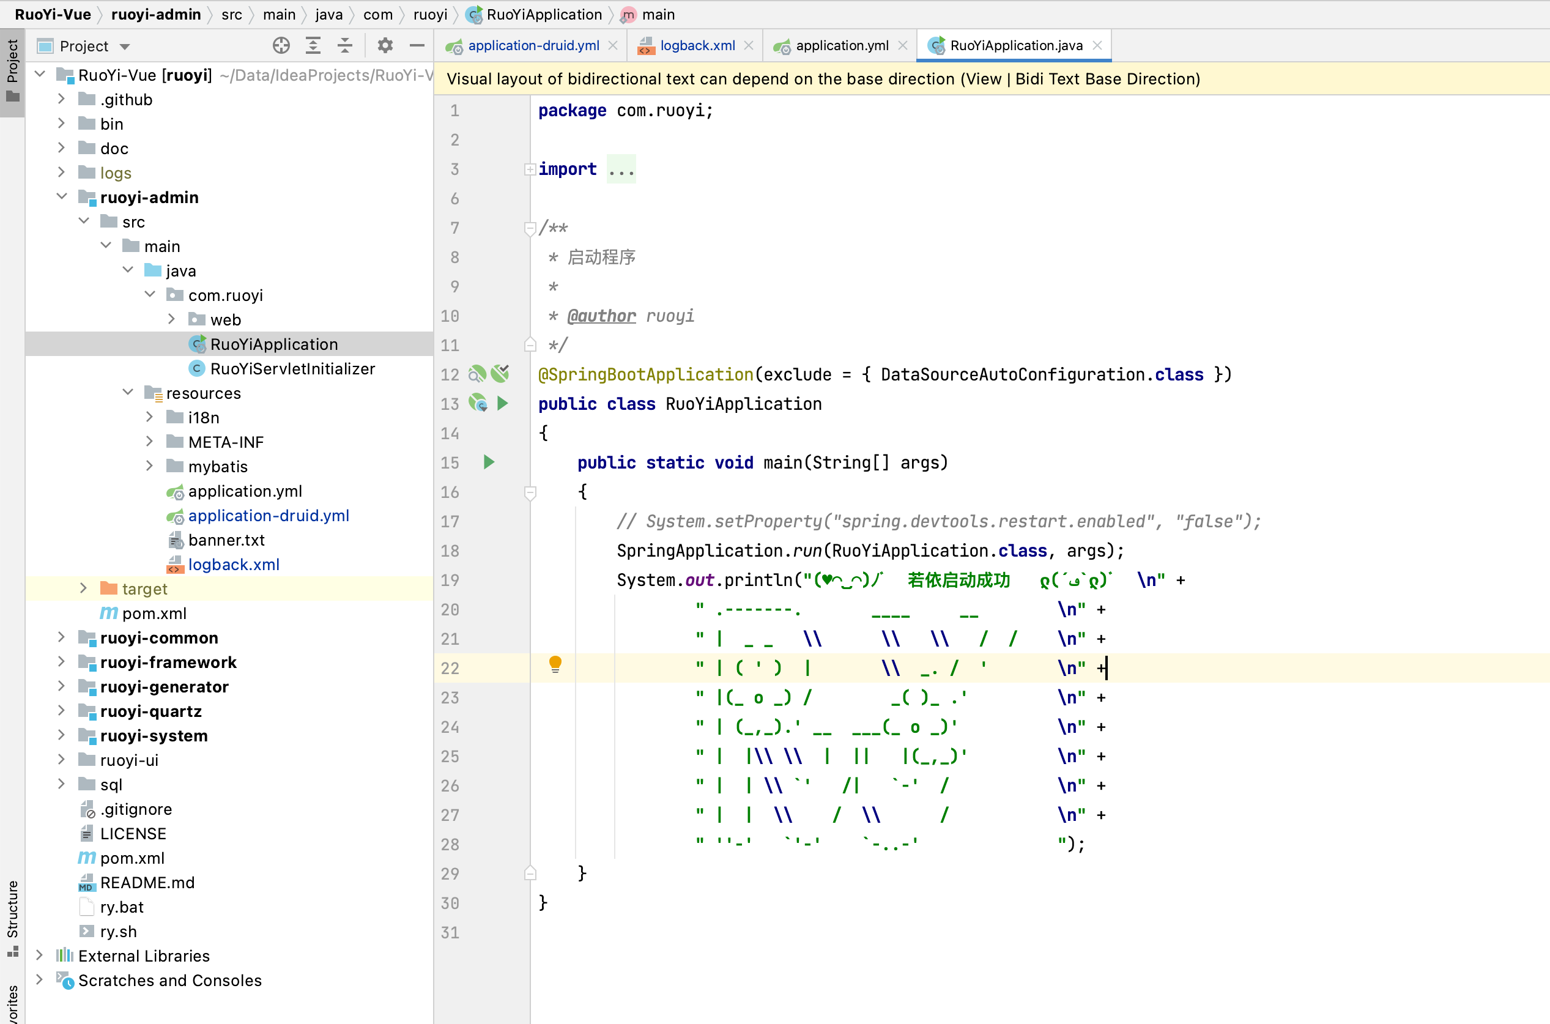Click ruoyi-admin breadcrumb item
The height and width of the screenshot is (1024, 1550).
click(156, 14)
